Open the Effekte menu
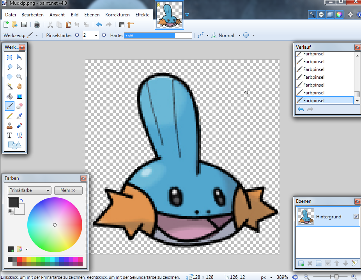This screenshot has width=361, height=280. pyautogui.click(x=143, y=14)
